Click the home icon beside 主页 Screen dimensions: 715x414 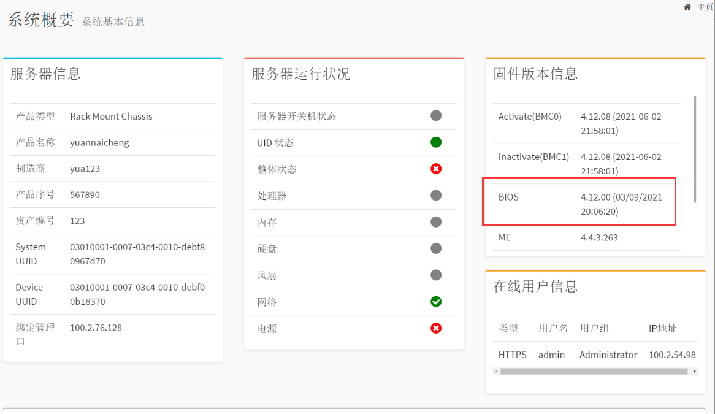pyautogui.click(x=687, y=7)
